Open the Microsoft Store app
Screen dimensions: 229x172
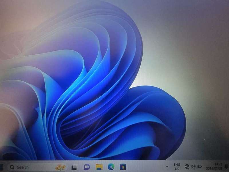123,167
